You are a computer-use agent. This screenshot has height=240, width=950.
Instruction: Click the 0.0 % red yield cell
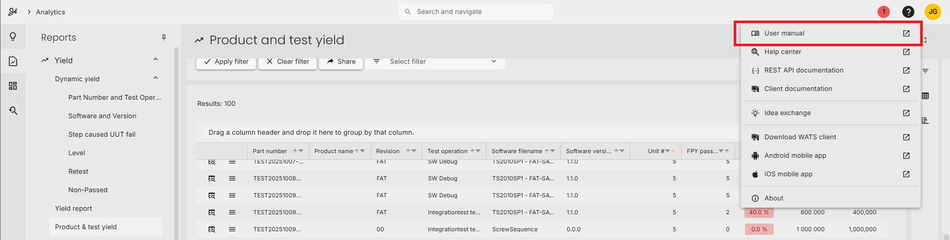pyautogui.click(x=759, y=229)
